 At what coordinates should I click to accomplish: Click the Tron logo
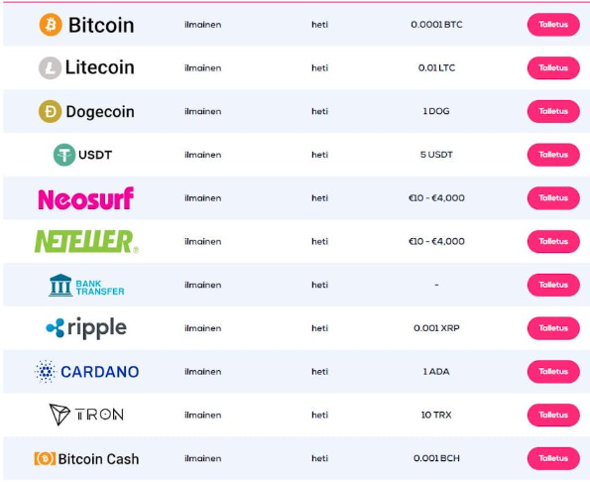point(86,415)
